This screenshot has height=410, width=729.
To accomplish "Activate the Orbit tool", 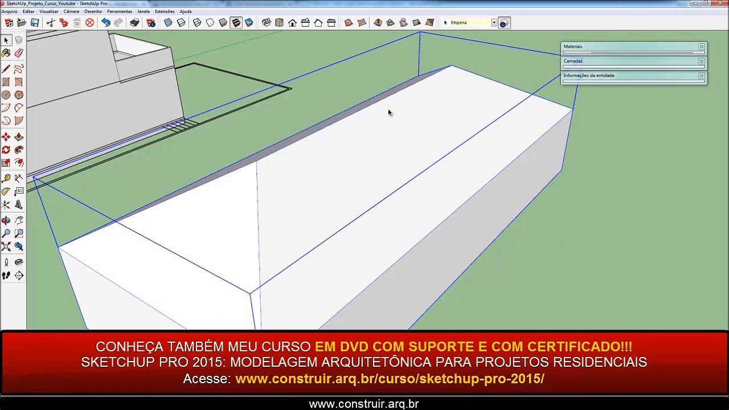I will pos(6,220).
